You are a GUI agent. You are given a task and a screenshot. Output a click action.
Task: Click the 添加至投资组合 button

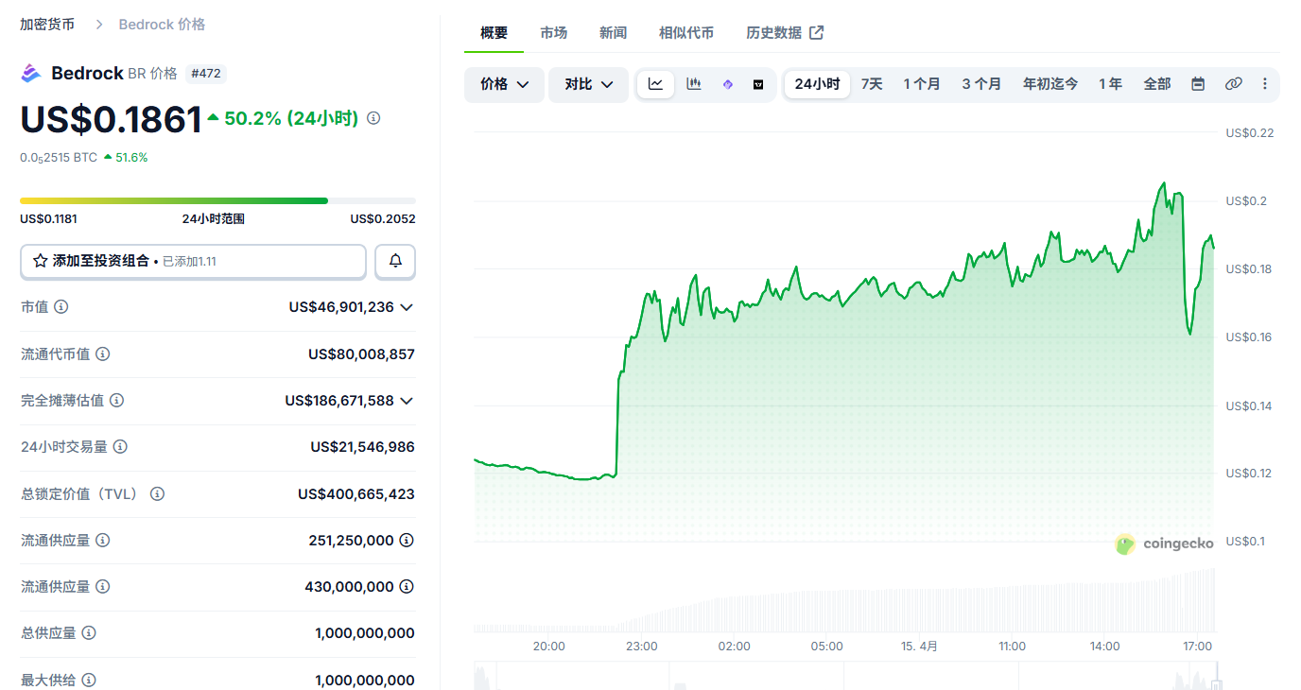pos(193,262)
